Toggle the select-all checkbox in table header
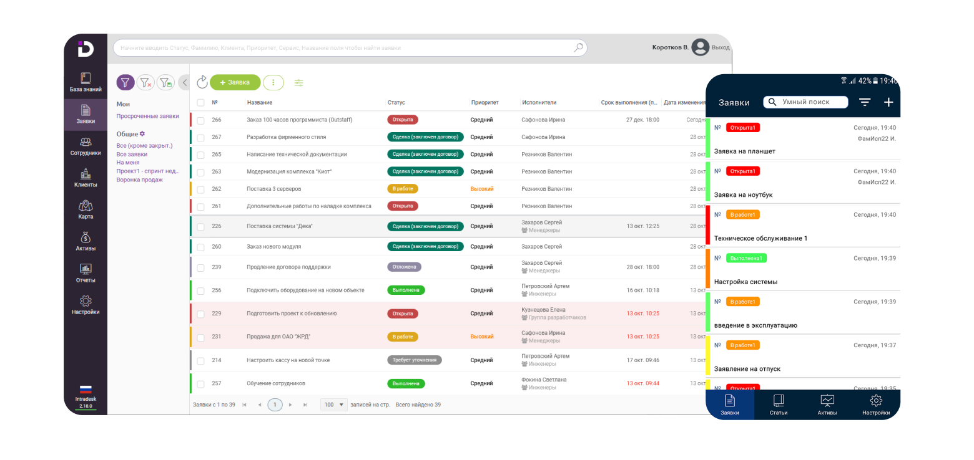 coord(200,103)
